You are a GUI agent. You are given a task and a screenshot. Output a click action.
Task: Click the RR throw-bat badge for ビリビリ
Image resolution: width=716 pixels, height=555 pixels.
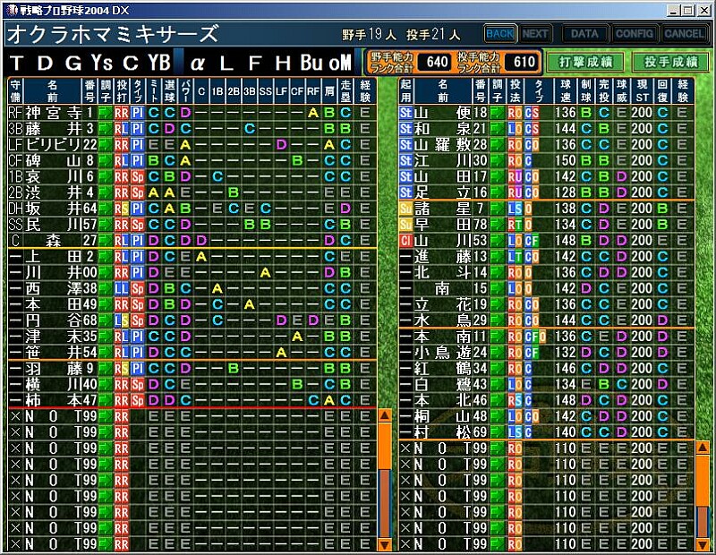click(122, 145)
